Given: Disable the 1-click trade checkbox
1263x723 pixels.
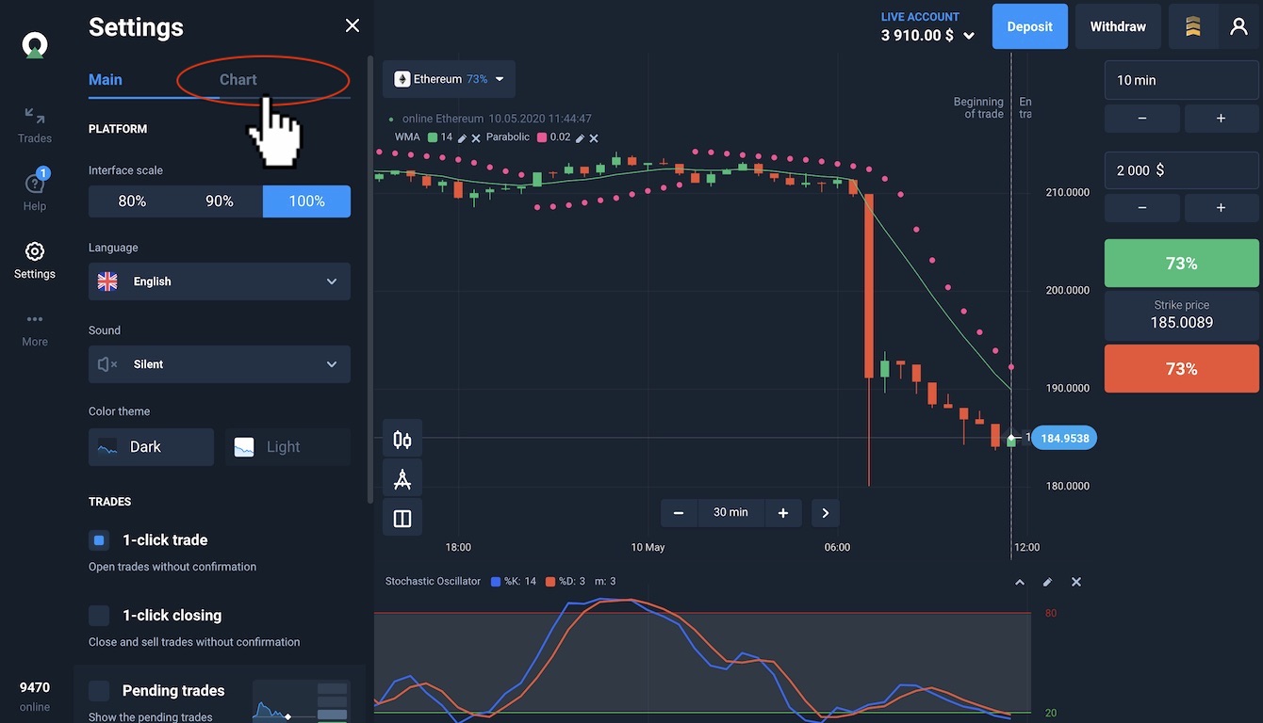Looking at the screenshot, I should [x=99, y=540].
